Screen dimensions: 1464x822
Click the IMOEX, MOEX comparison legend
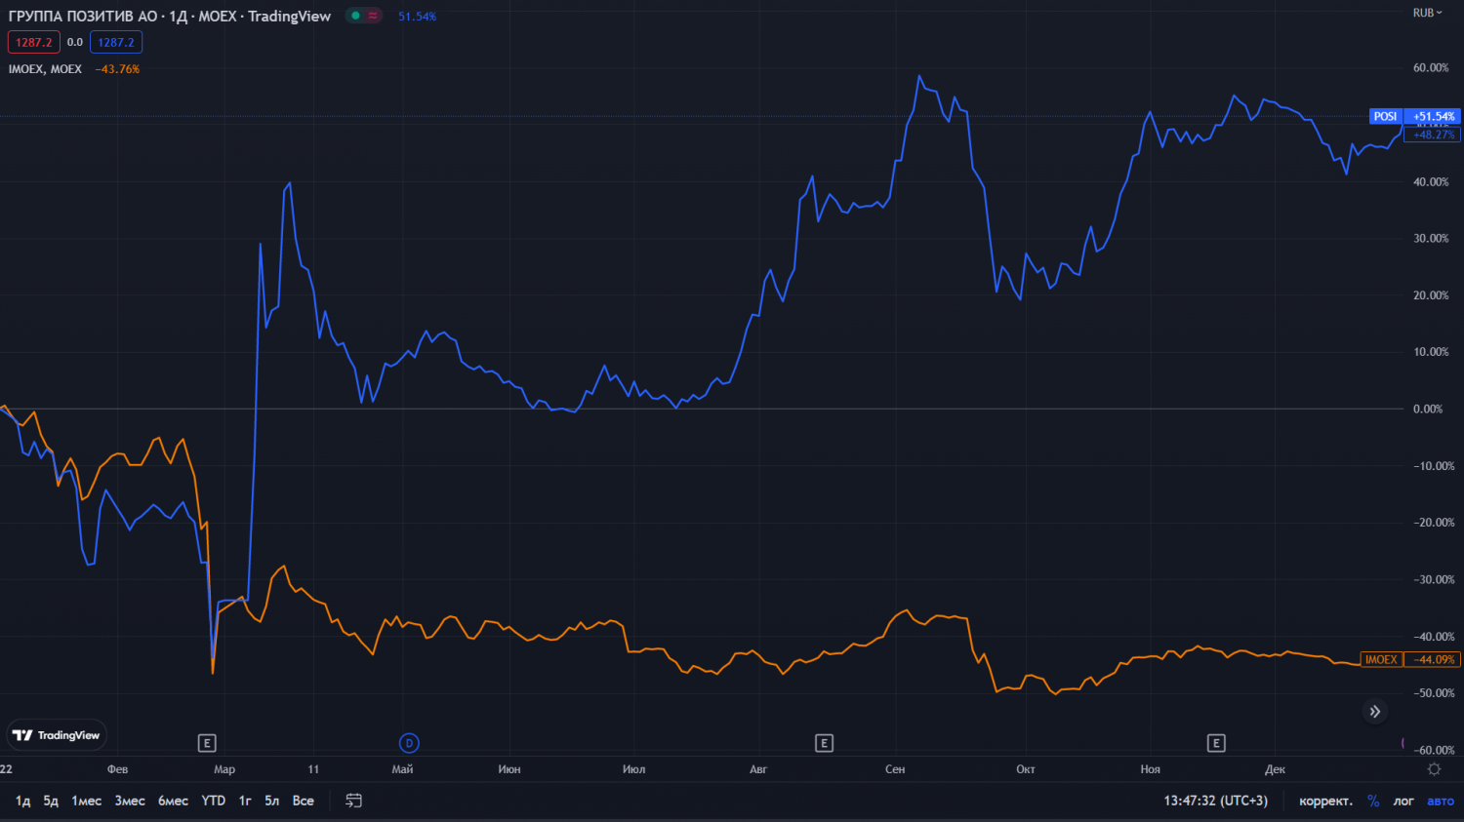45,69
